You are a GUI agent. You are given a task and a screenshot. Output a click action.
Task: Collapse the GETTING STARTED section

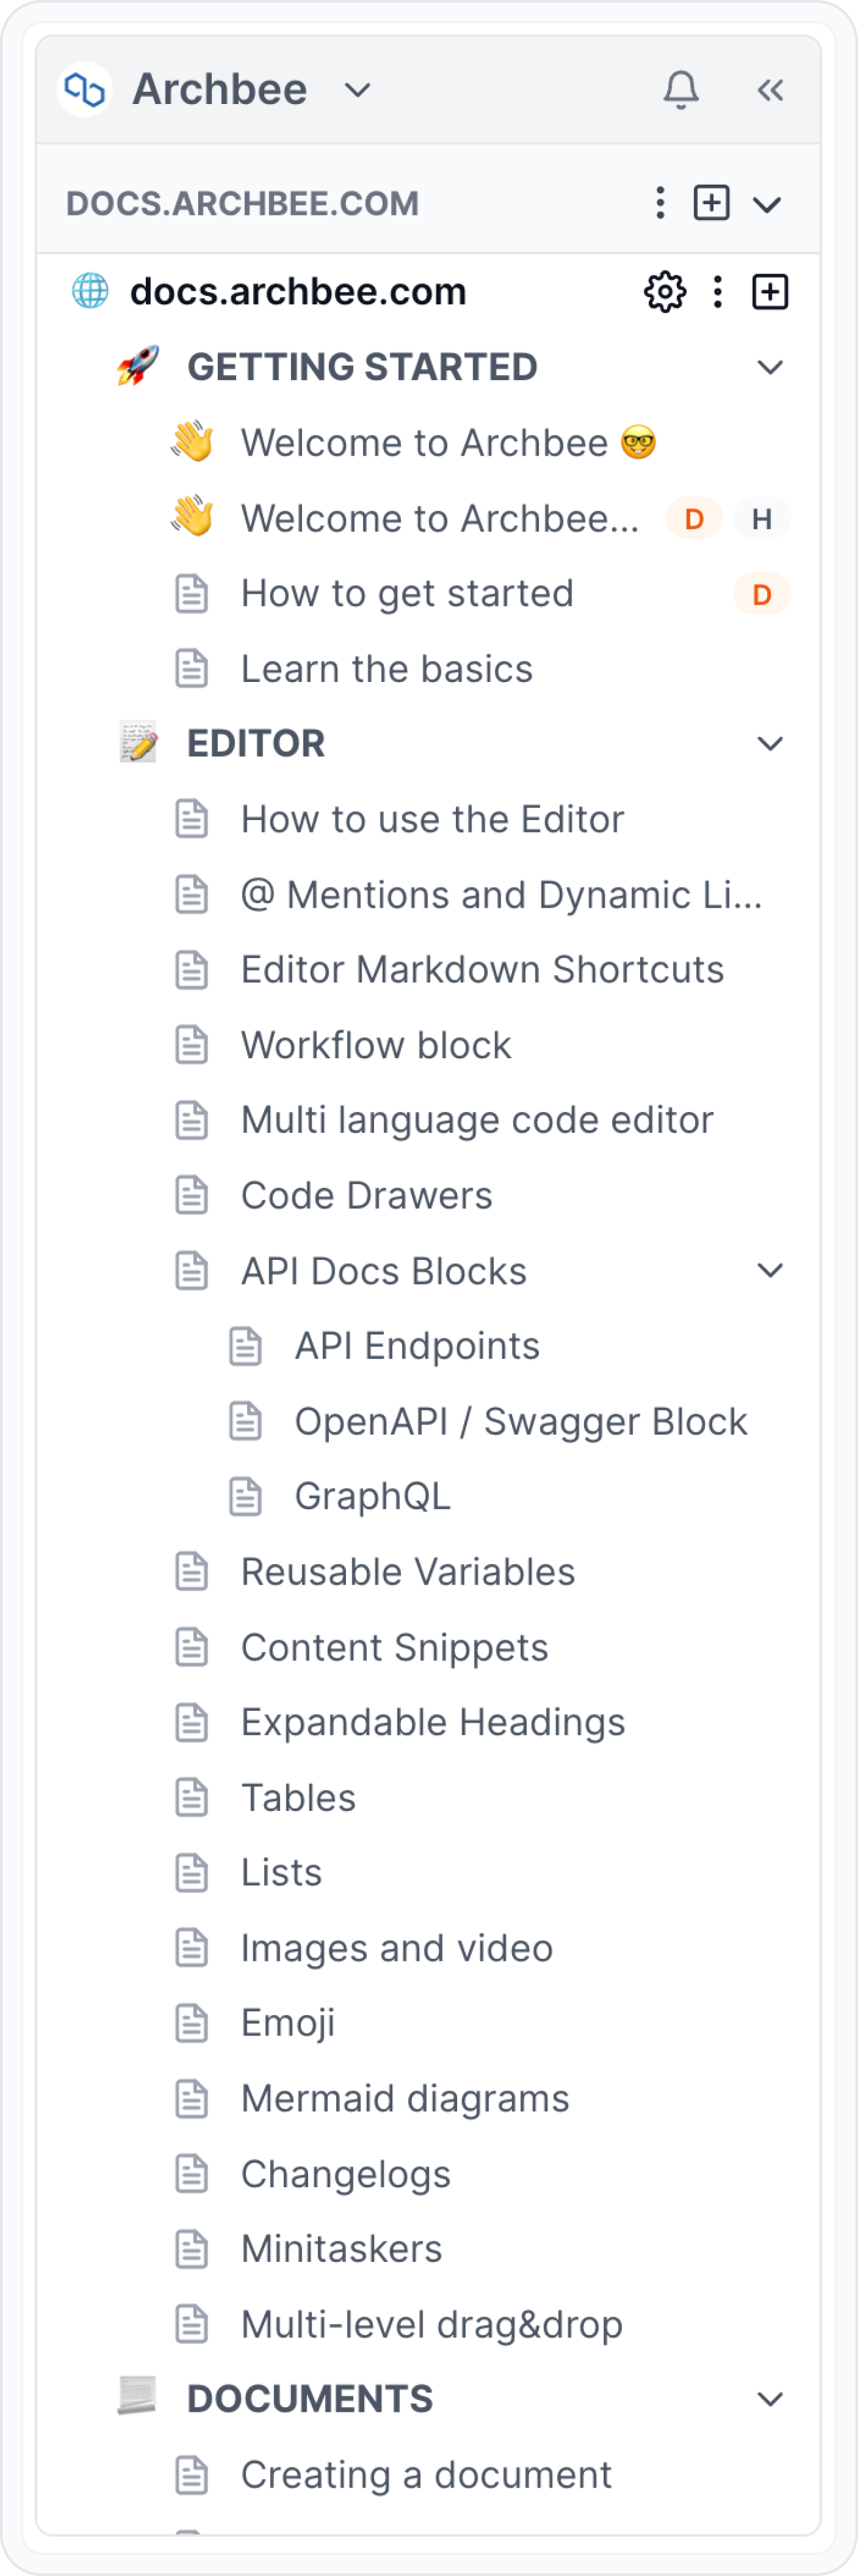click(769, 367)
